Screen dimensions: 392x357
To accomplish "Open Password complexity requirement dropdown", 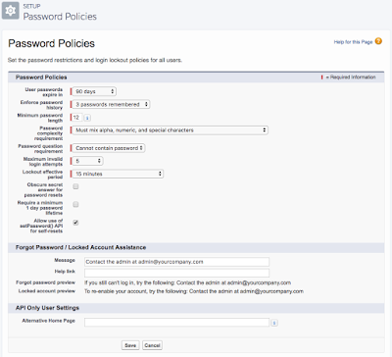I will [x=170, y=130].
